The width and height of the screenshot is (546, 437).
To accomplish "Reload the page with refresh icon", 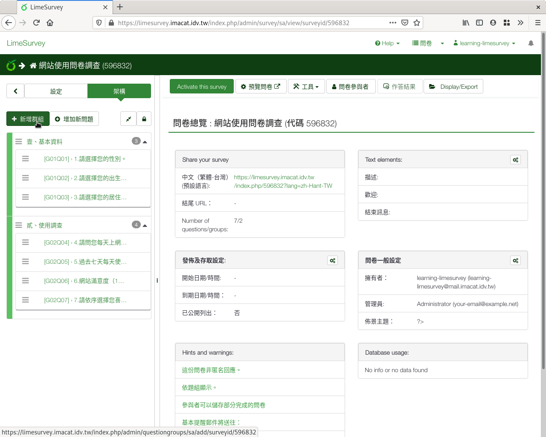I will point(36,23).
